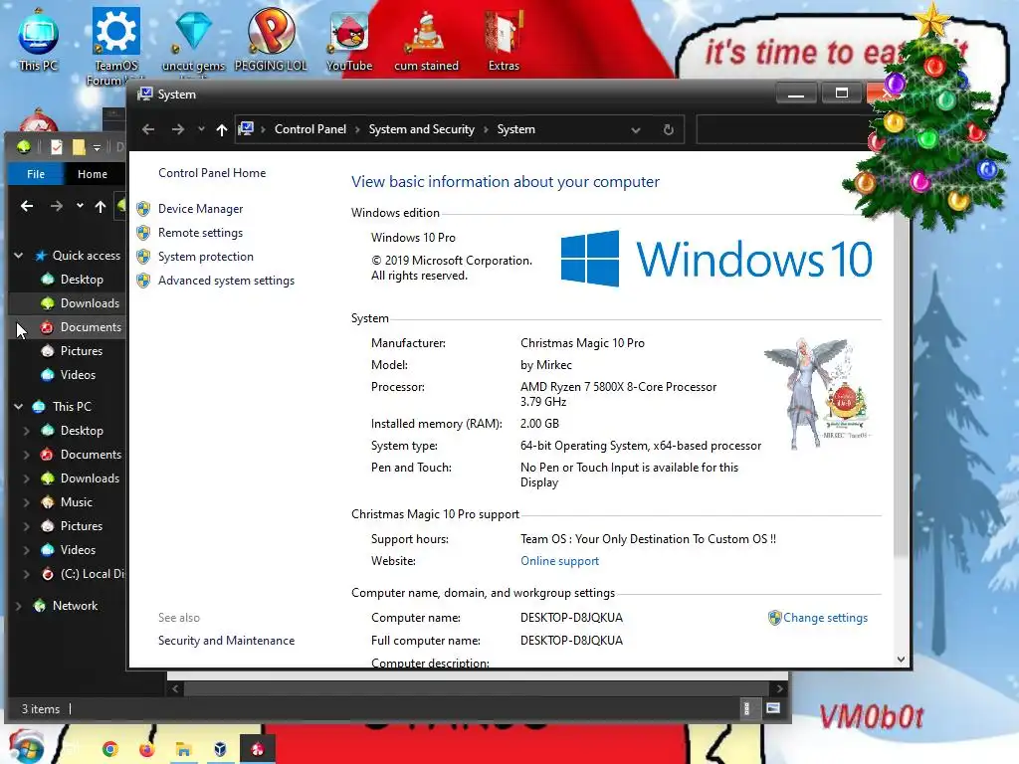This screenshot has height=764, width=1019.
Task: Open Home tab in File Explorer
Action: tap(93, 174)
